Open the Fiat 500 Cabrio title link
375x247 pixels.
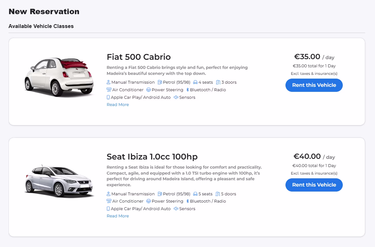coord(139,57)
